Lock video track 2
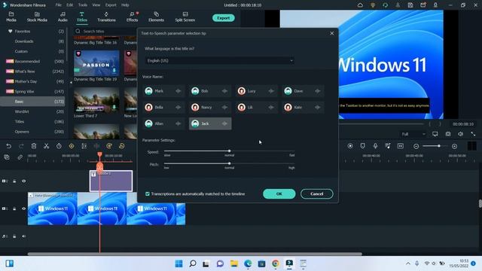 [x=14, y=181]
